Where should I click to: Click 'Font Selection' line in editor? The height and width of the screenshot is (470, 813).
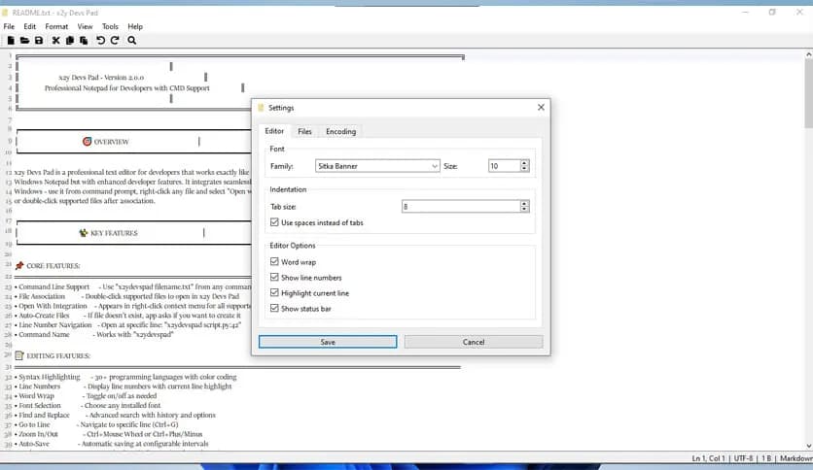[x=88, y=406]
